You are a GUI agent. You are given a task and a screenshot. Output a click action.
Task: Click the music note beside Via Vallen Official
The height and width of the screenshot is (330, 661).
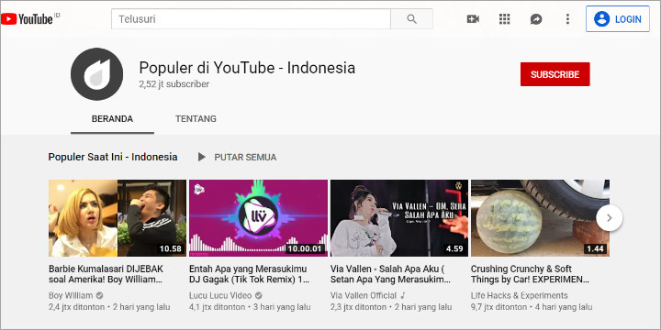(x=403, y=295)
